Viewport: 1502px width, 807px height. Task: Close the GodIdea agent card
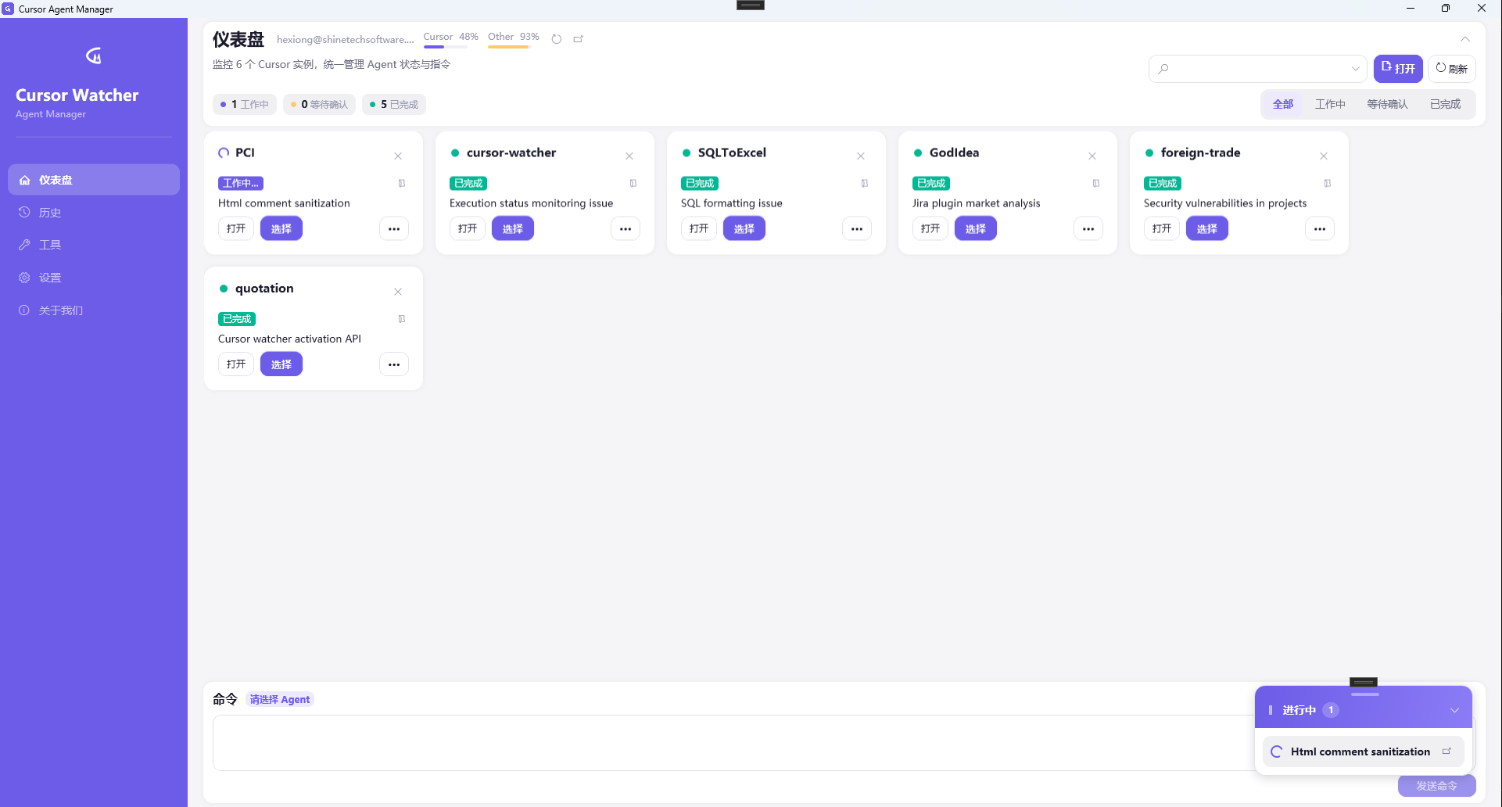pyautogui.click(x=1092, y=156)
